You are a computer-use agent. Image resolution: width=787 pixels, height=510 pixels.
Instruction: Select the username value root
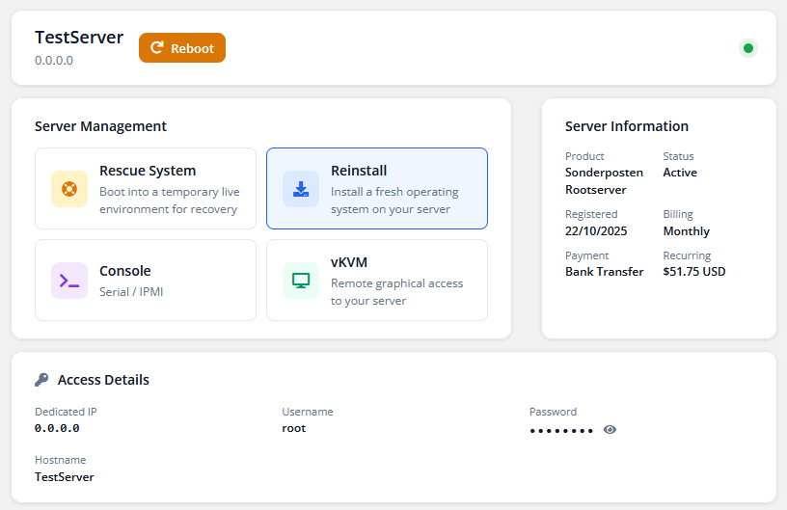[x=293, y=428]
